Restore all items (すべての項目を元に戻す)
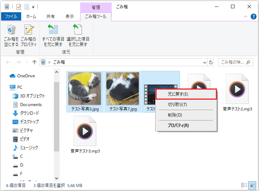 pyautogui.click(x=53, y=36)
